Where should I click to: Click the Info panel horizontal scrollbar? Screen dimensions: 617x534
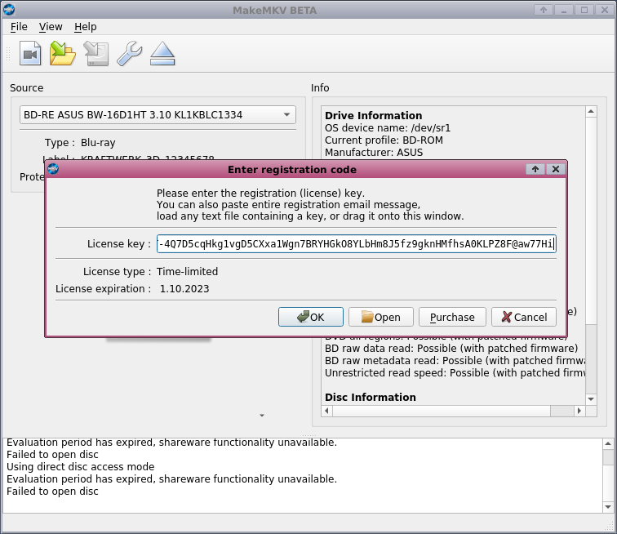tap(455, 411)
